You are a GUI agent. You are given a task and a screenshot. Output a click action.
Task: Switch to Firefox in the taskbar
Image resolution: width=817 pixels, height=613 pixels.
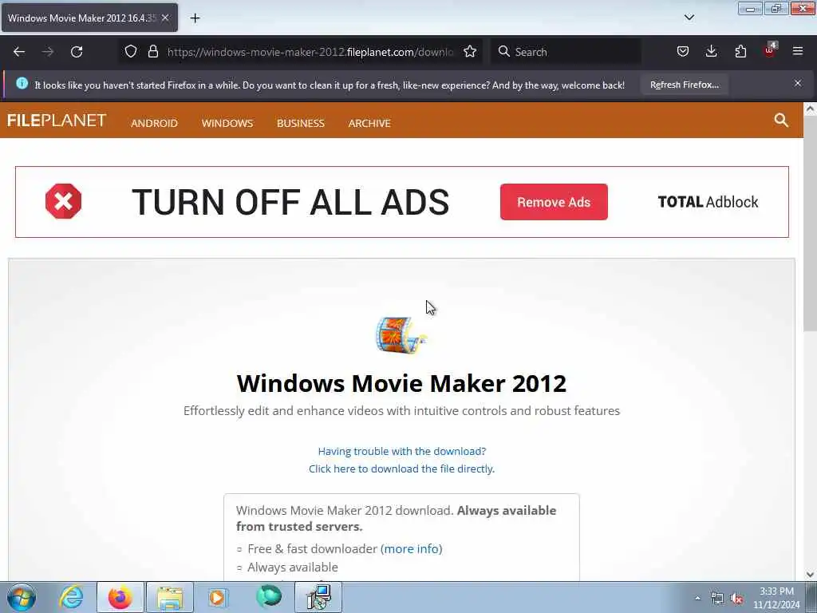pos(120,597)
